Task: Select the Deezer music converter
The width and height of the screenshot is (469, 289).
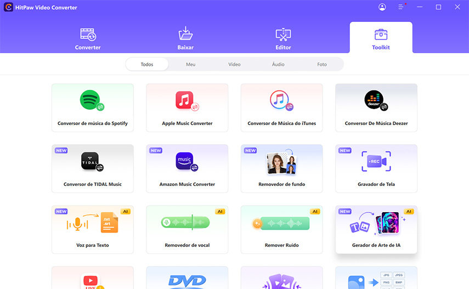Action: pyautogui.click(x=376, y=107)
